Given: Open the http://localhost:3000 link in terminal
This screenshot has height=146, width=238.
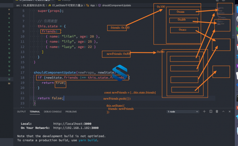Looking at the screenshot, I should click(72, 124).
